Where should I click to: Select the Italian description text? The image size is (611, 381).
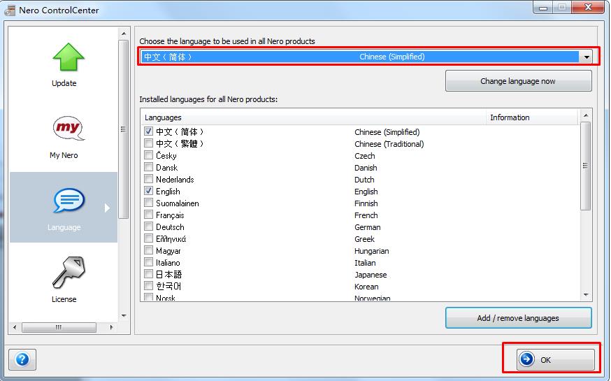click(365, 263)
